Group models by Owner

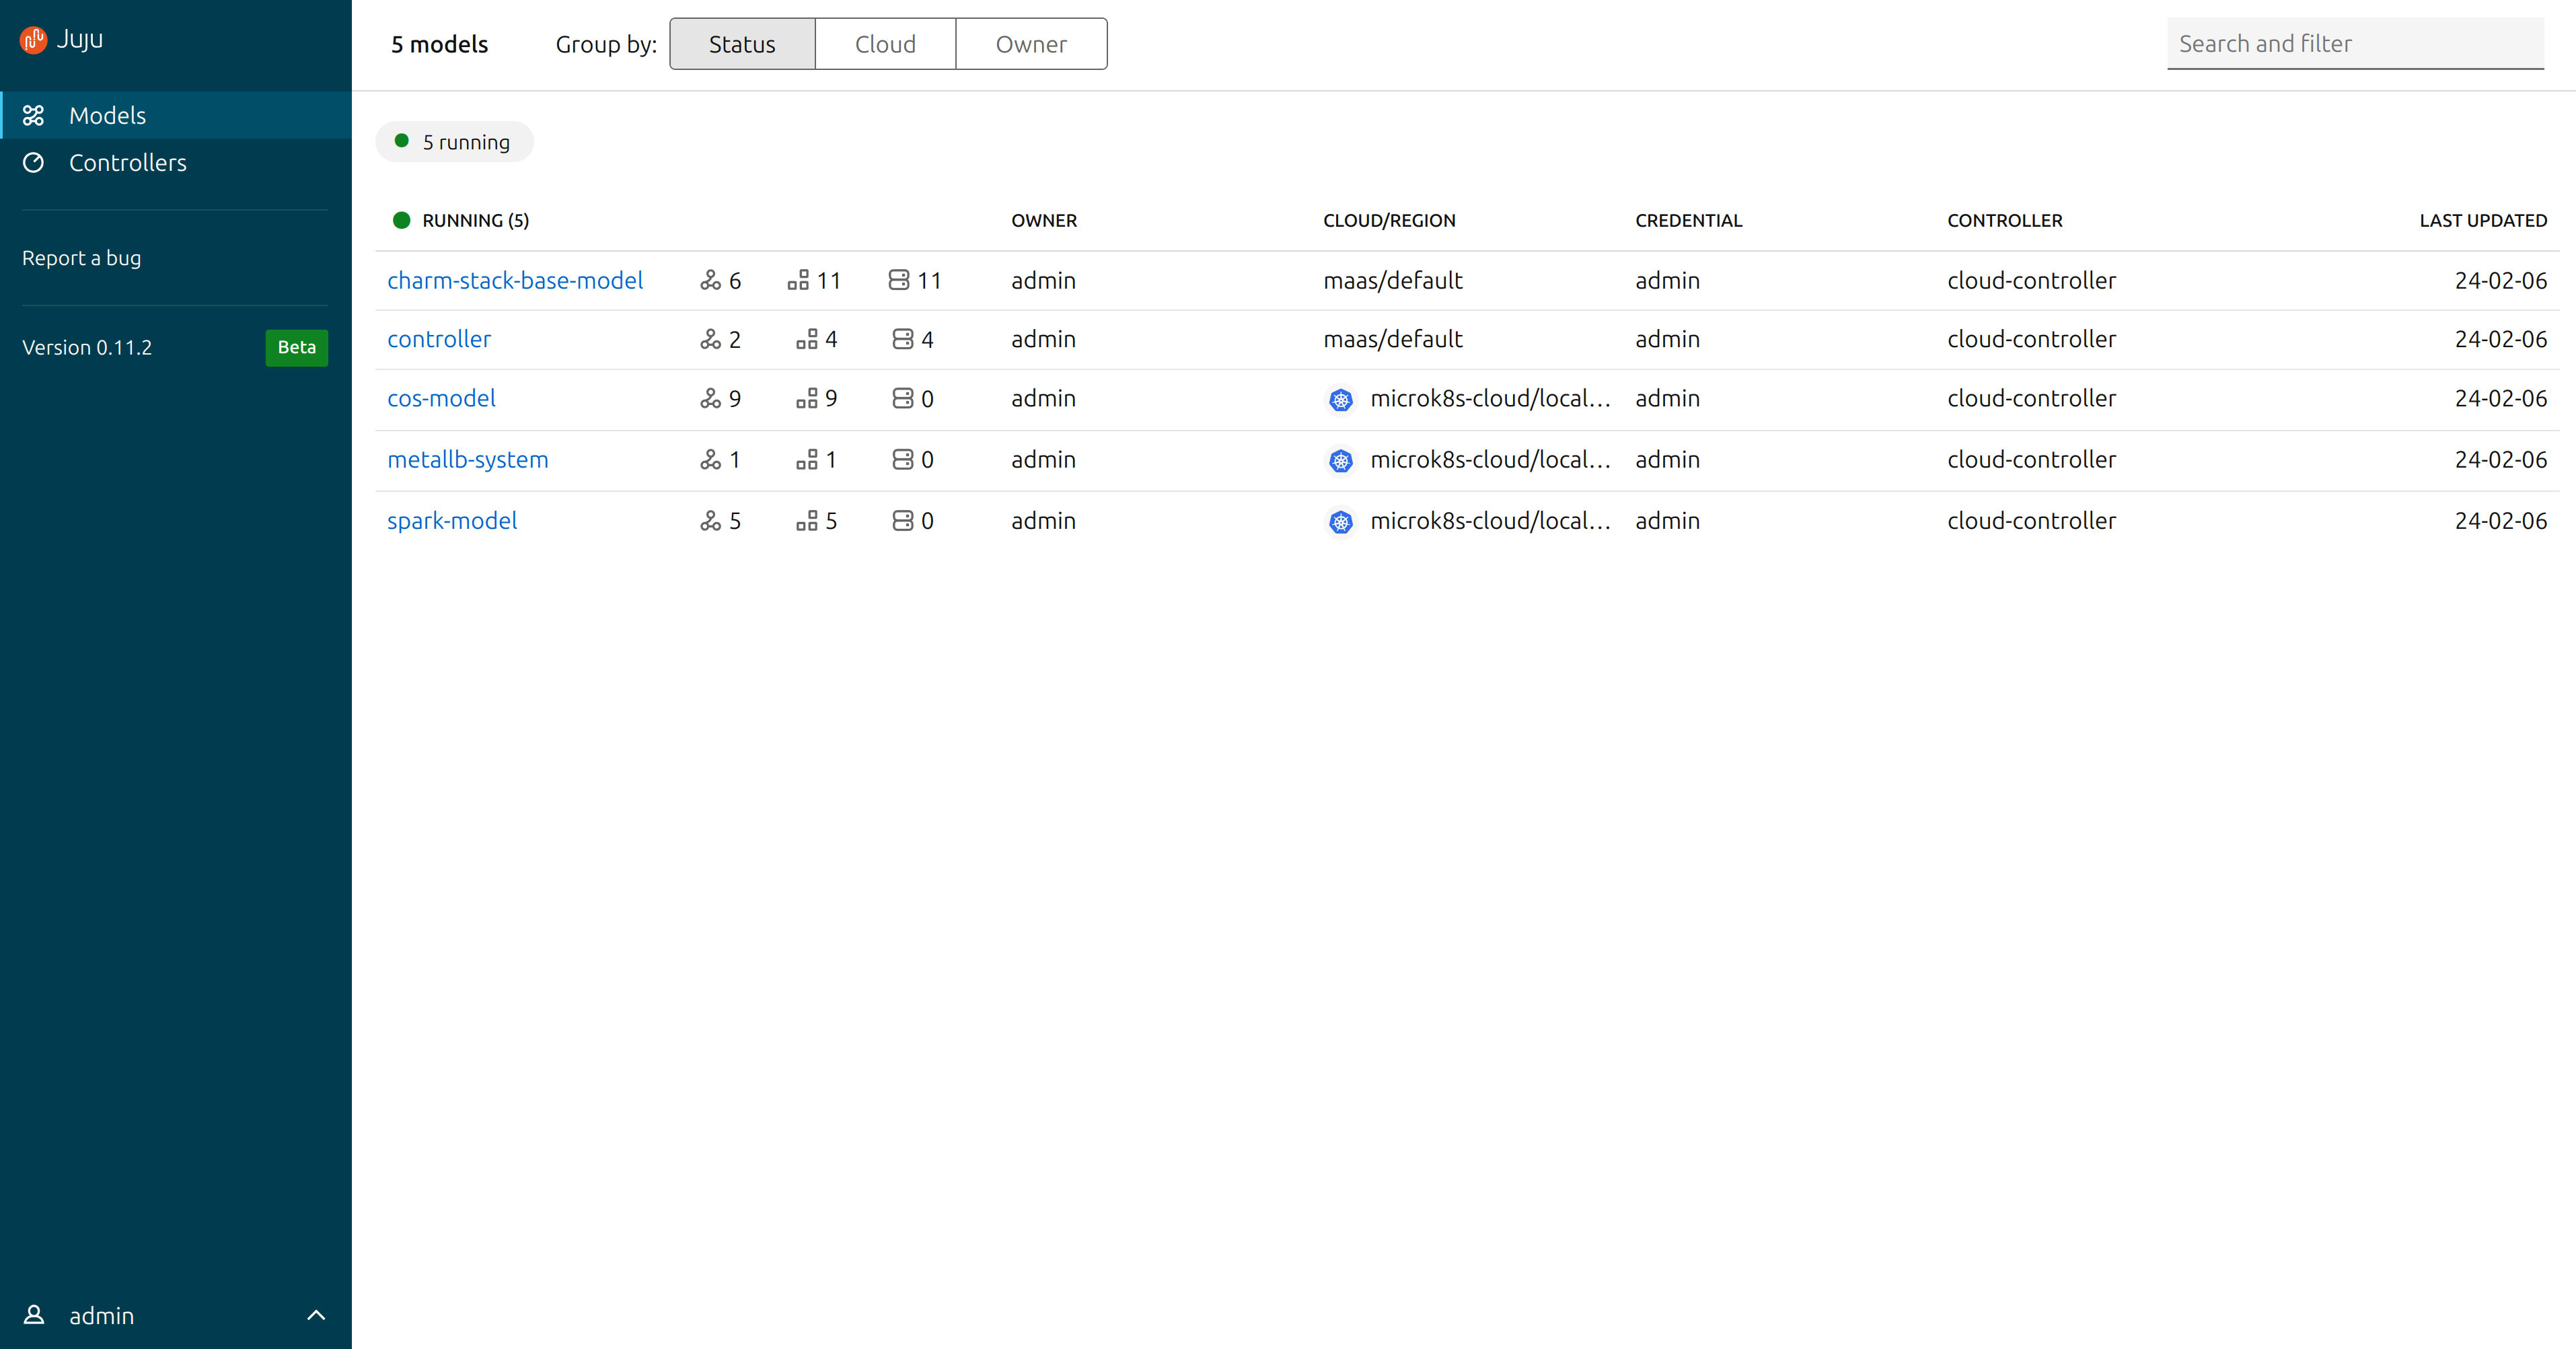click(1031, 44)
